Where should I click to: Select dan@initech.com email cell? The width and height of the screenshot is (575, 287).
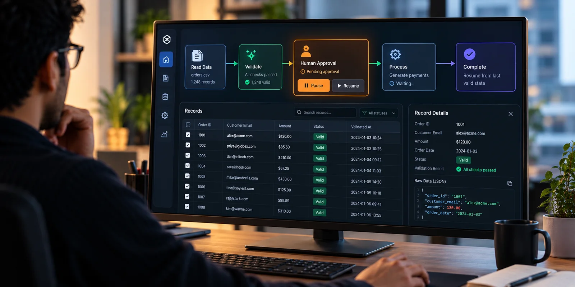pyautogui.click(x=240, y=157)
